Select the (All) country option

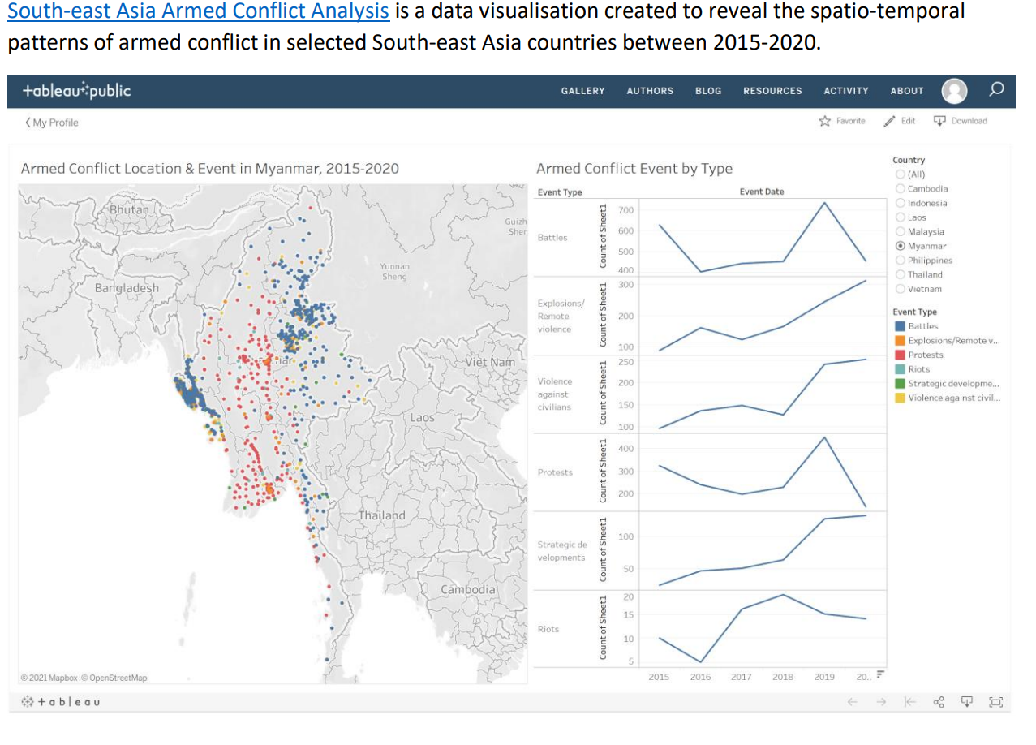click(900, 174)
